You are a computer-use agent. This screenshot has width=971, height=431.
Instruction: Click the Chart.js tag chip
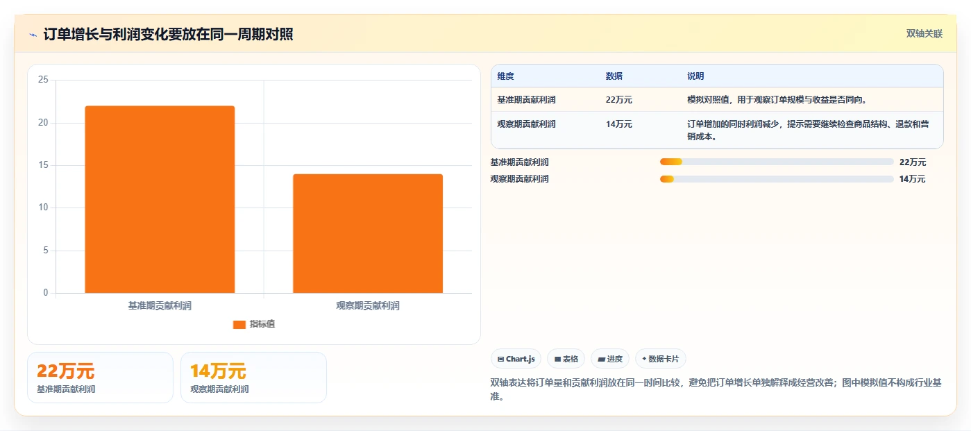(x=516, y=359)
